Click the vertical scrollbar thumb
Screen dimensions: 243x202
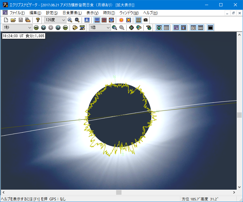click(240, 115)
